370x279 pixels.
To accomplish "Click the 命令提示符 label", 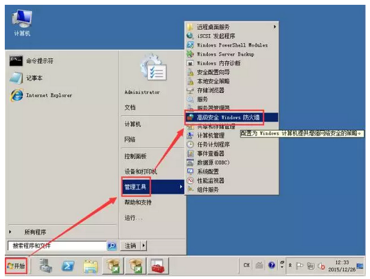I will coord(39,61).
